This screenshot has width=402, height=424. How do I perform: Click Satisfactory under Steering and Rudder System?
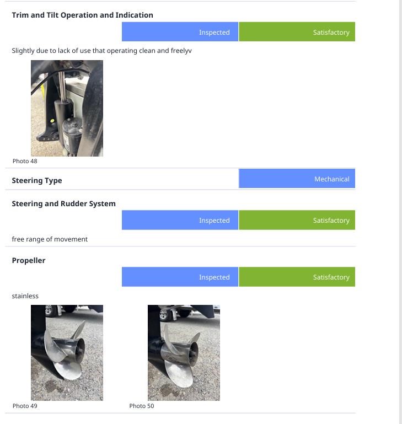click(x=297, y=220)
